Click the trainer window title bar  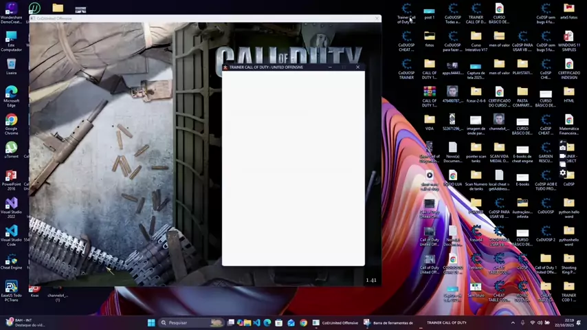(x=275, y=67)
